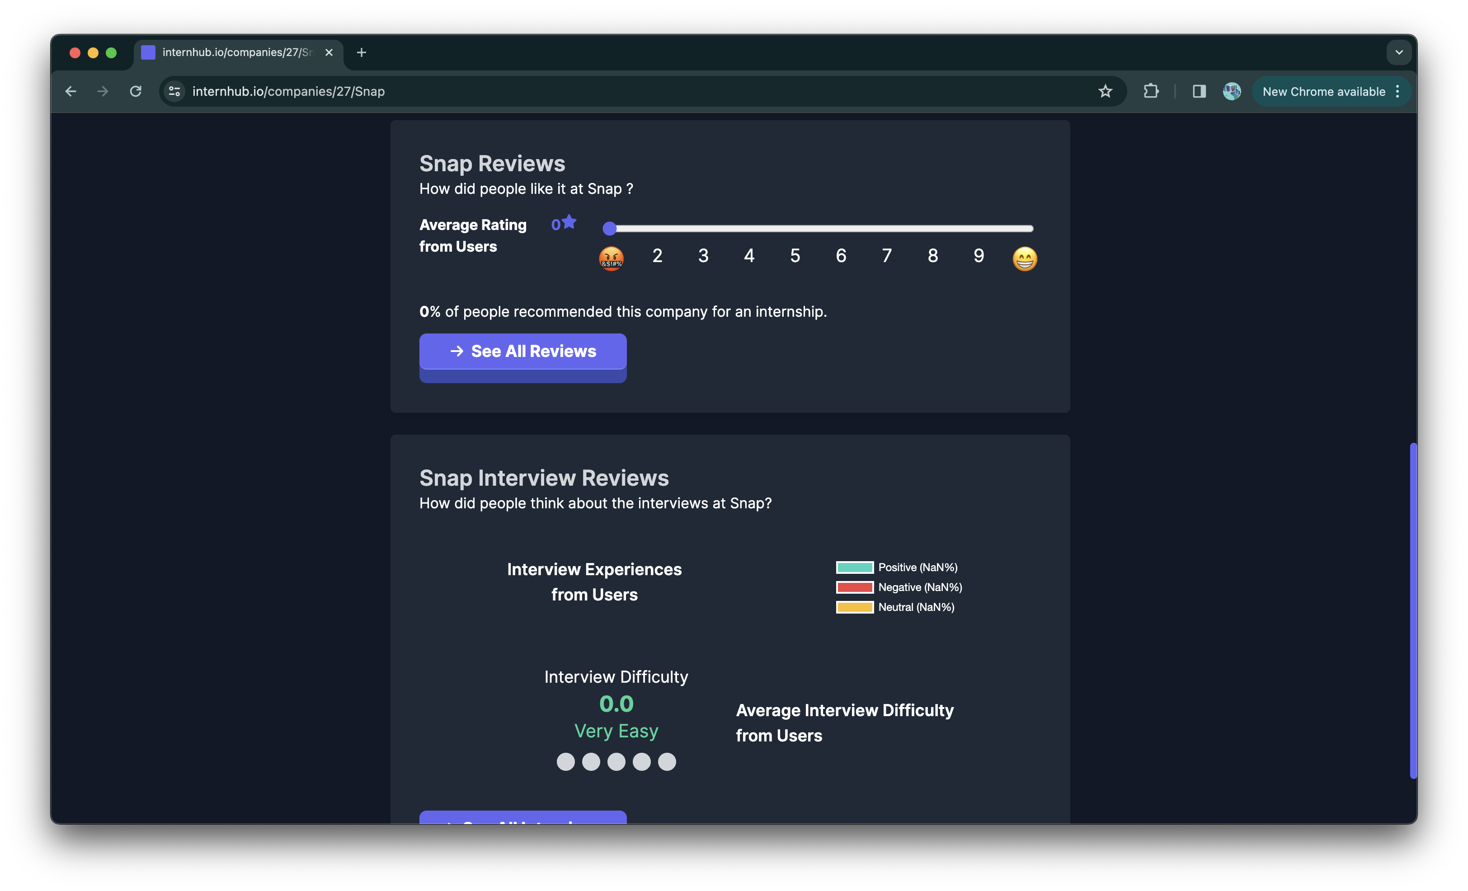Go back using the browser back arrow

pyautogui.click(x=71, y=91)
